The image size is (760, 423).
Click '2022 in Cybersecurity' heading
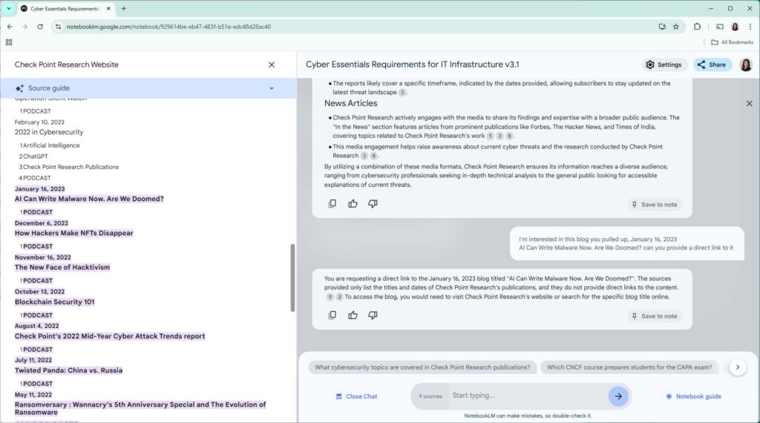[48, 132]
